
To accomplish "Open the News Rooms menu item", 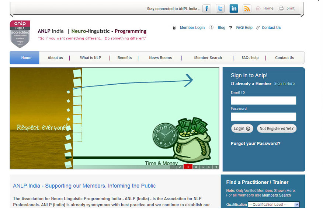I will (160, 58).
